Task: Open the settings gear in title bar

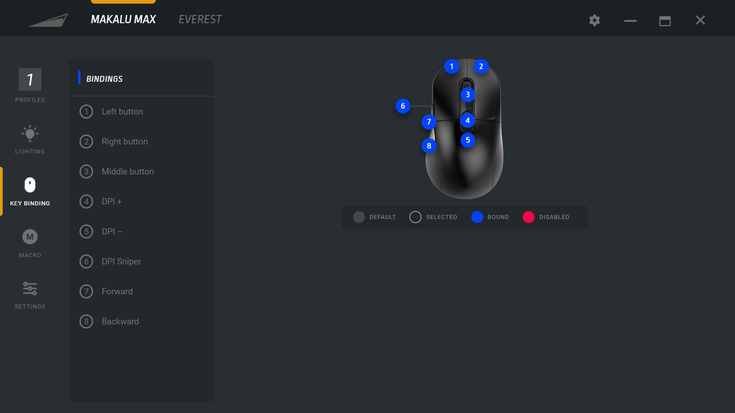Action: (x=595, y=20)
